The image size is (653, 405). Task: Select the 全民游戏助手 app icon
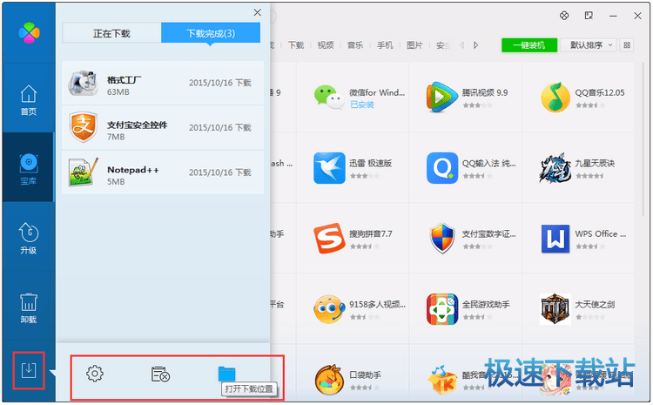pos(441,308)
